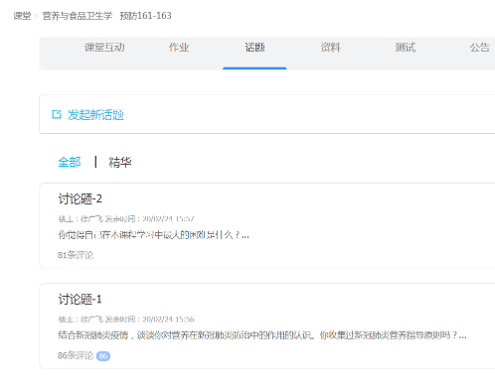View the 81条评论 on 讨论题-2
The height and width of the screenshot is (387, 495).
76,255
